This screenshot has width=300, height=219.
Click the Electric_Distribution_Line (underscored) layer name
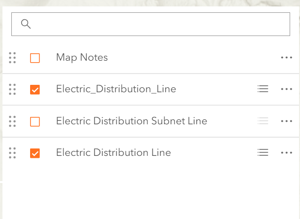coord(116,89)
